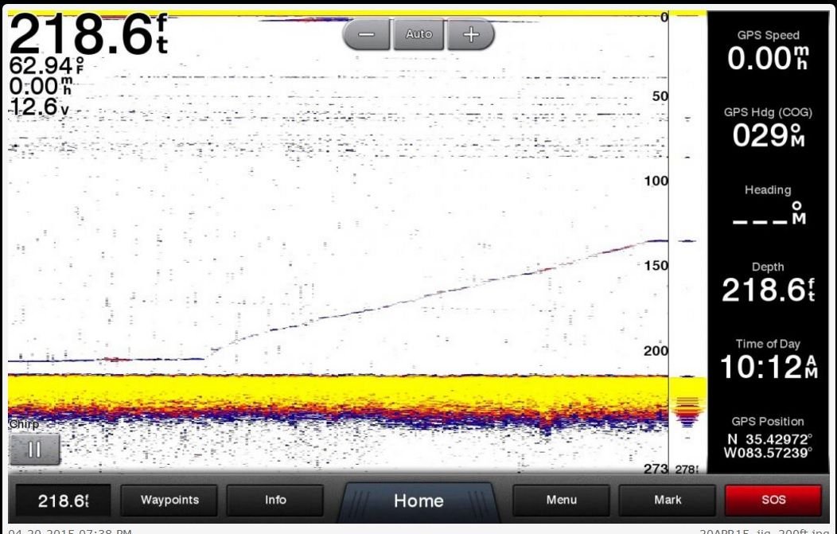The width and height of the screenshot is (837, 534).
Task: Tap the Chirp label
Action: pyautogui.click(x=24, y=424)
